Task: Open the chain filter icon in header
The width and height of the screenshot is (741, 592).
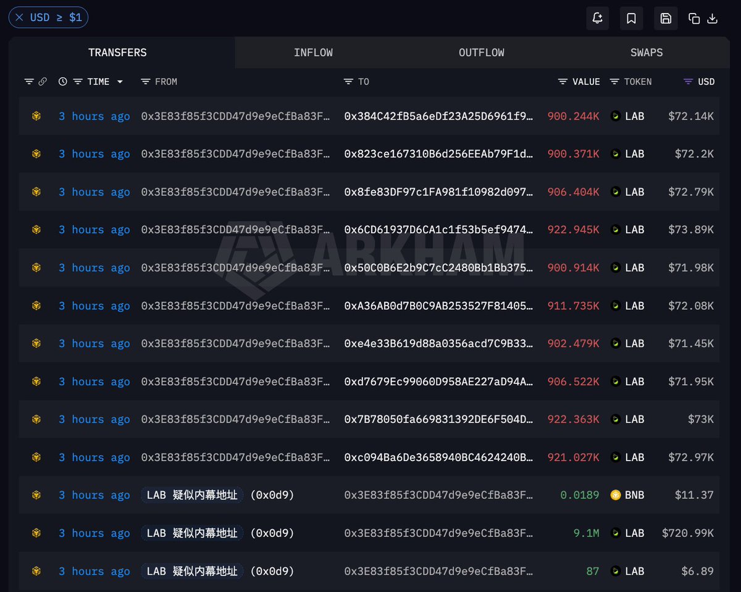Action: (29, 81)
